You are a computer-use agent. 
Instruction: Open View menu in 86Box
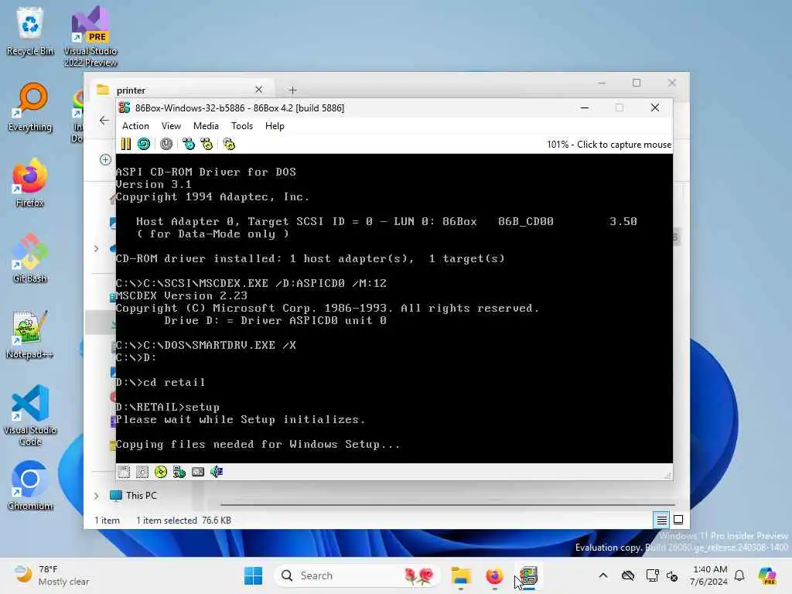click(171, 126)
